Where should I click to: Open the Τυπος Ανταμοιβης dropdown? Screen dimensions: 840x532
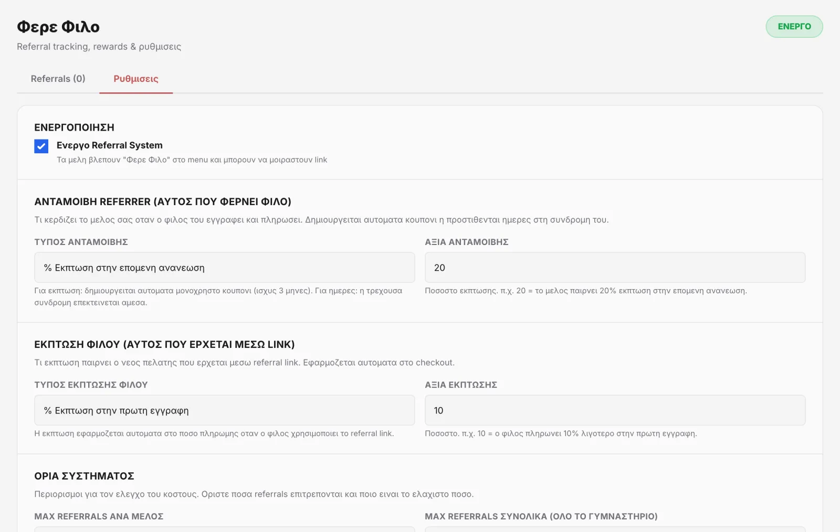point(225,268)
